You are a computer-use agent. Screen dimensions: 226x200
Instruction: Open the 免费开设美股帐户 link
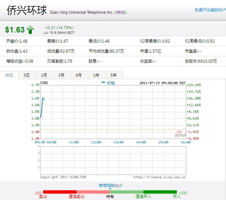(210, 10)
